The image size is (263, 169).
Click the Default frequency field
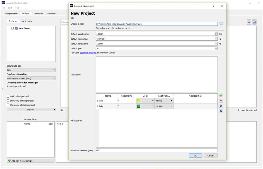click(155, 39)
